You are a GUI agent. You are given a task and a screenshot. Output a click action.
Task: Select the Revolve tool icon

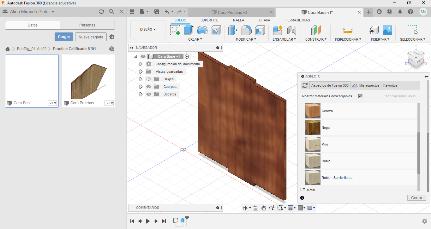coord(202,30)
